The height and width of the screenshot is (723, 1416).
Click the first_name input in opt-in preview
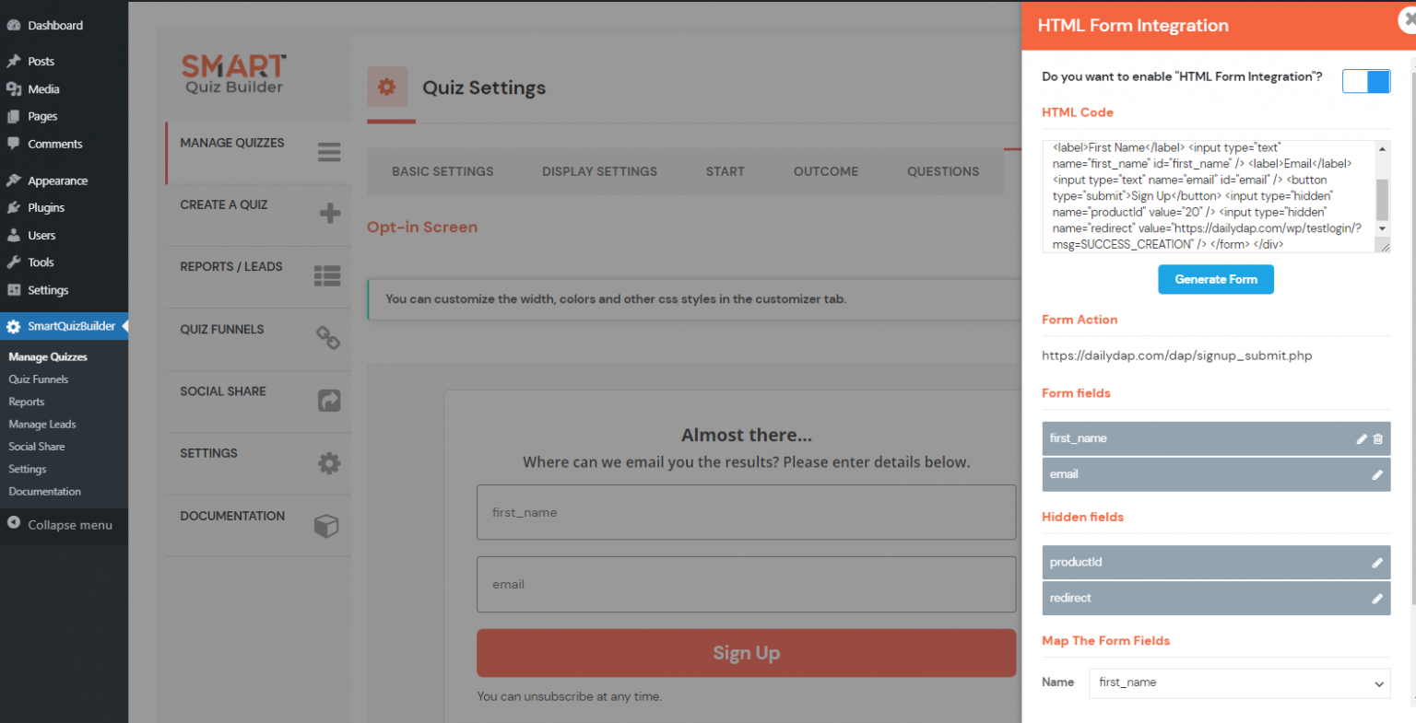tap(746, 513)
